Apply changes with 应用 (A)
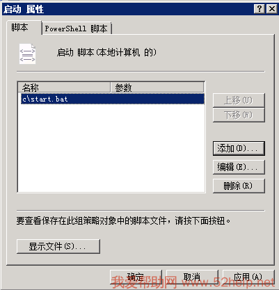 (248, 277)
